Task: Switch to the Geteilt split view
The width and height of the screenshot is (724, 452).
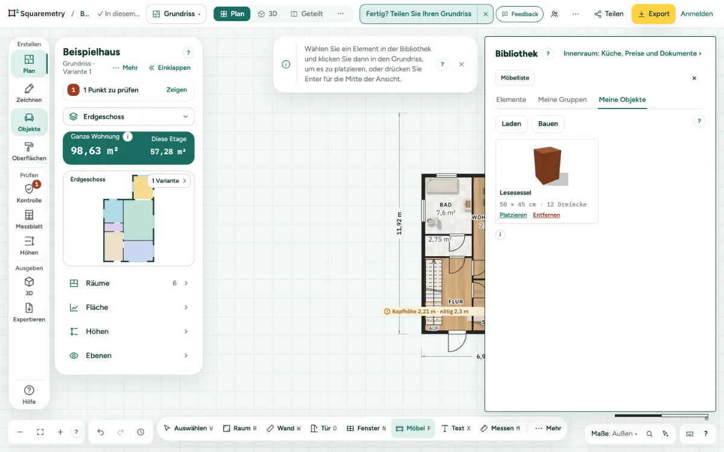Action: click(x=306, y=14)
